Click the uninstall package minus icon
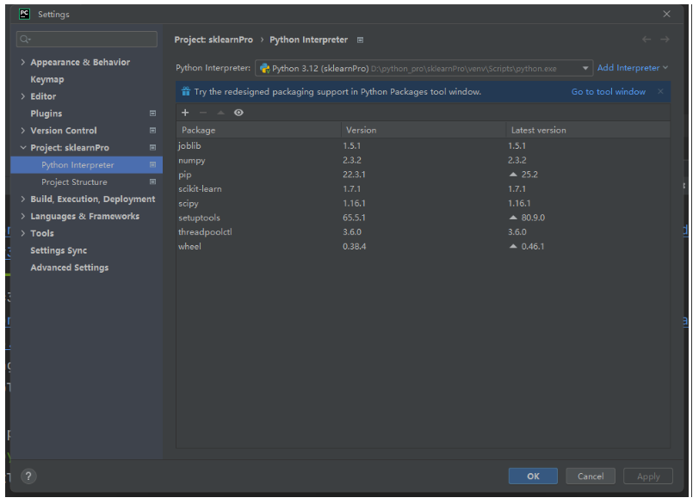 click(203, 113)
